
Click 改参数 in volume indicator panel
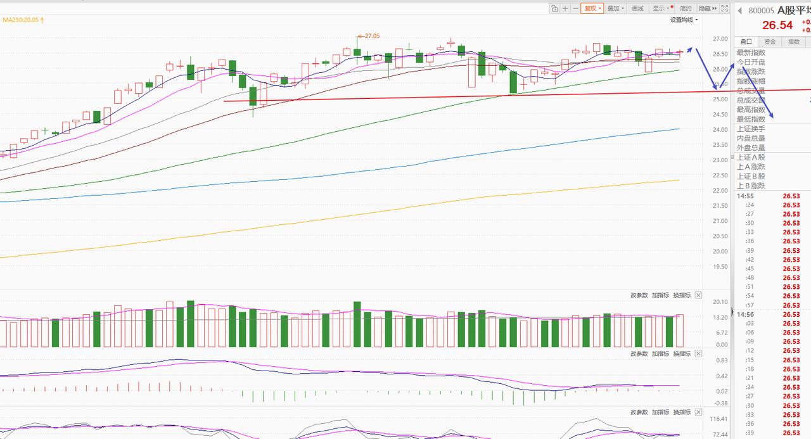639,295
